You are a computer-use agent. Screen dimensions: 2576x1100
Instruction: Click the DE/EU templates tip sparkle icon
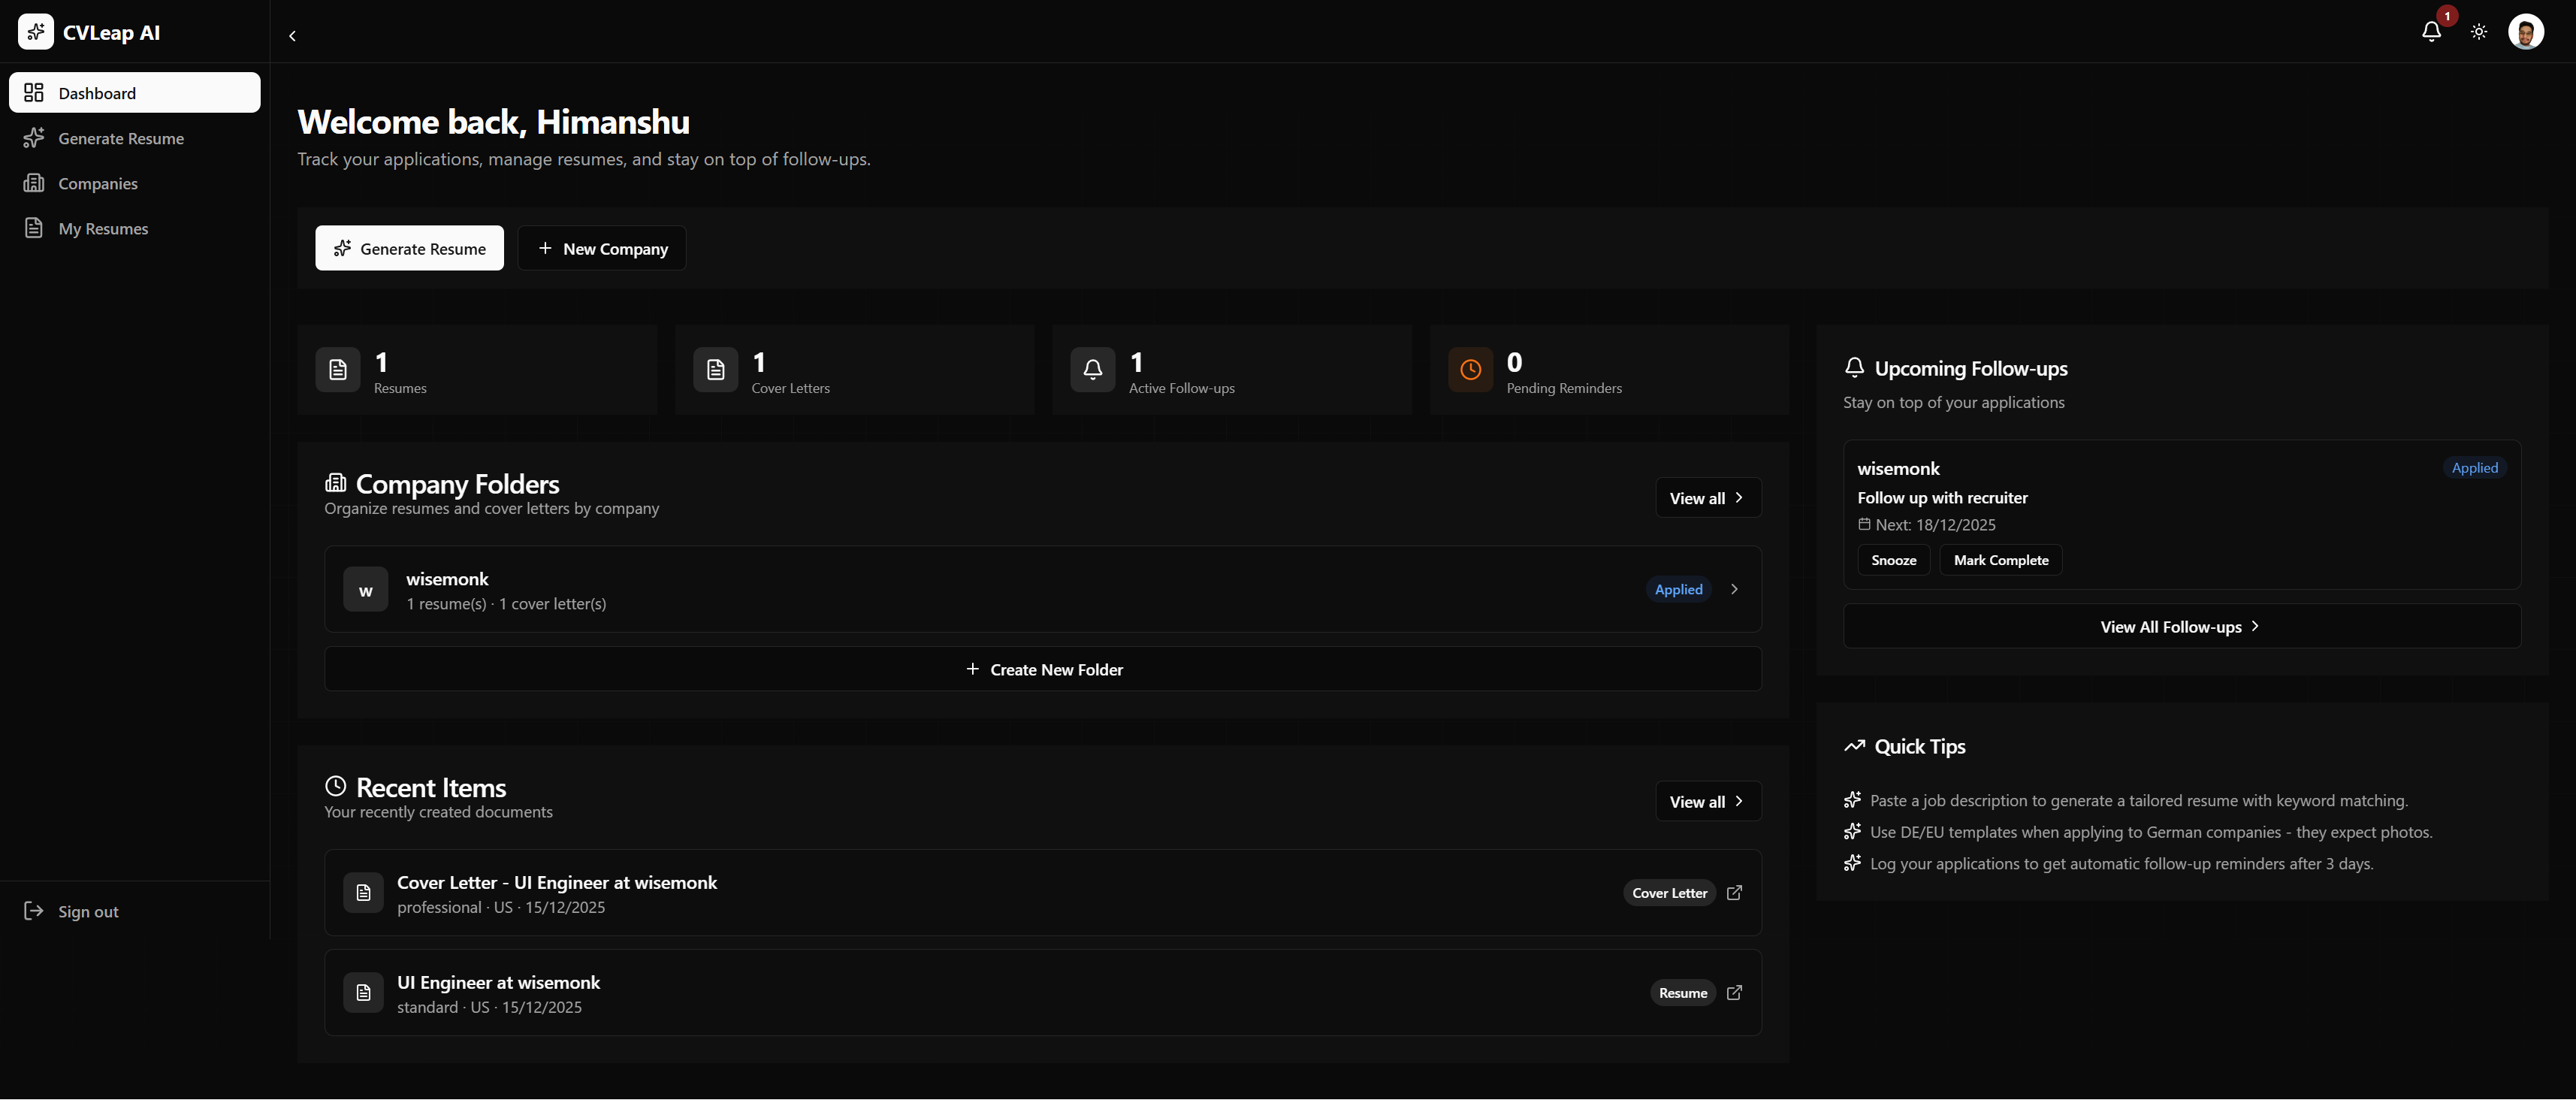pyautogui.click(x=1853, y=832)
